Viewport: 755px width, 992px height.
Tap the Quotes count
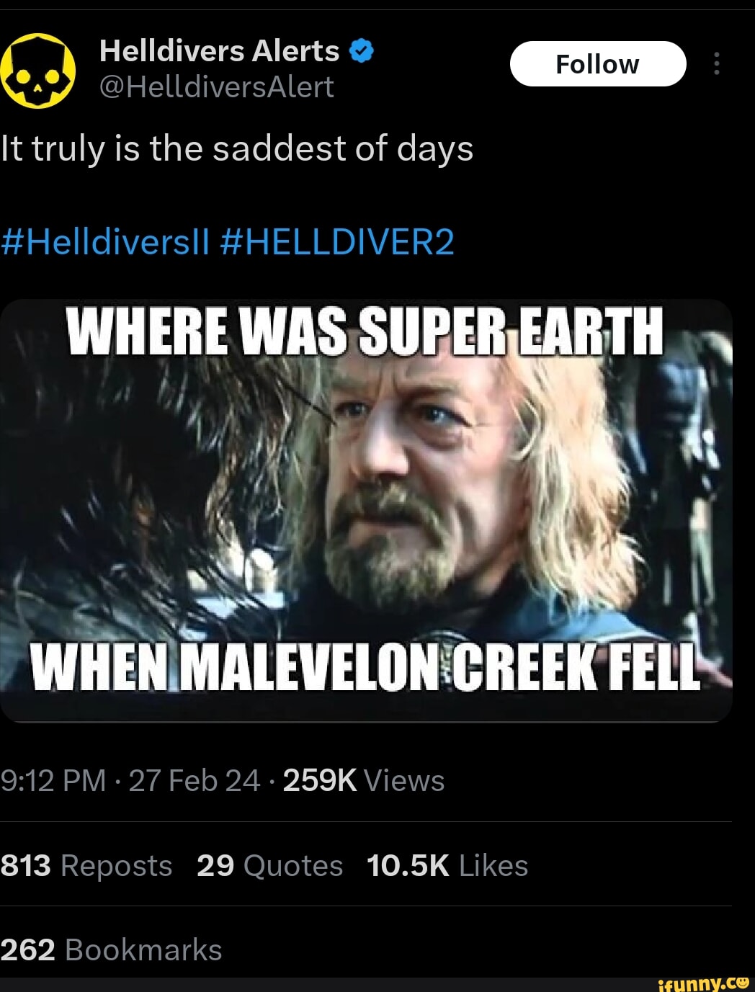coord(269,865)
